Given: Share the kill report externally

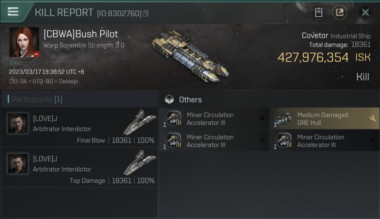Looking at the screenshot, I should 340,12.
